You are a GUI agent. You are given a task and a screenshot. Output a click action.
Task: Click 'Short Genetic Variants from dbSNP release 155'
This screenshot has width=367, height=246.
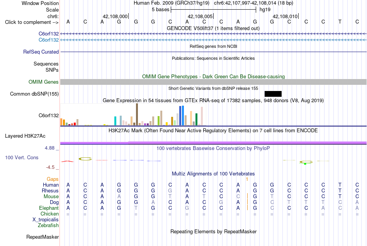(x=213, y=88)
